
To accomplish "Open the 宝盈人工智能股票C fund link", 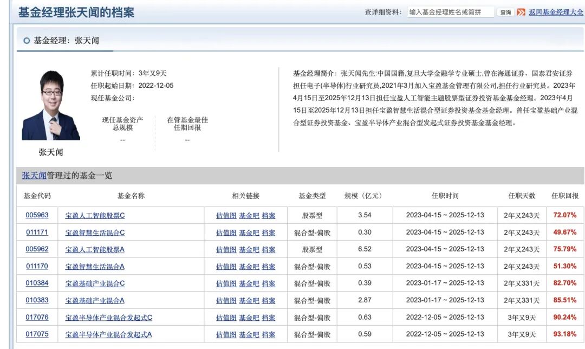I will click(x=95, y=216).
